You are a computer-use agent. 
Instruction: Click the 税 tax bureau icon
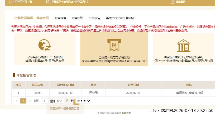click(x=114, y=45)
